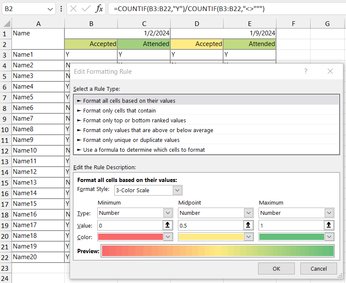This screenshot has height=283, width=346.
Task: Select 'Format only cells that contain' rule
Action: coord(206,111)
